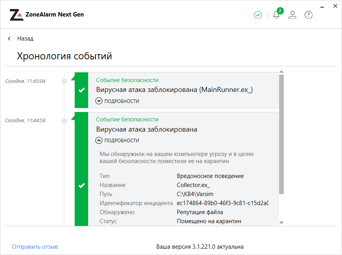Click Событие безопасности label of second event

[127, 119]
